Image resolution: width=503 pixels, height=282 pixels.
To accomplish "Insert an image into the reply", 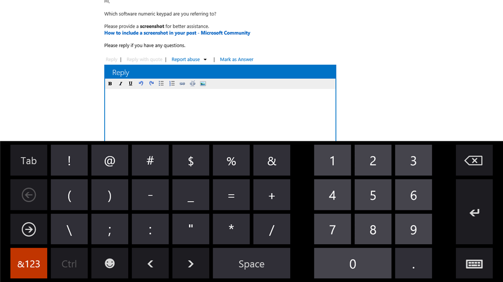I will pyautogui.click(x=203, y=84).
